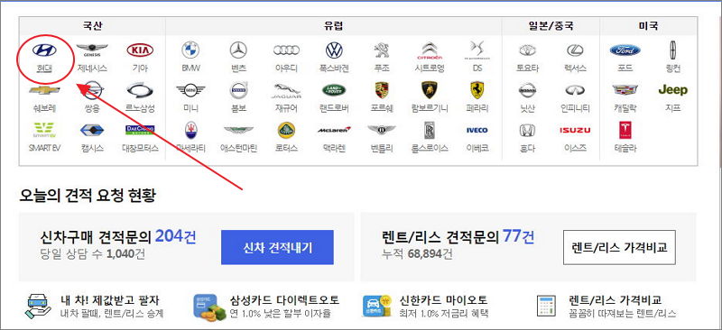Choose the Maserati (마세라티) trident logo
Image resolution: width=722 pixels, height=330 pixels.
pyautogui.click(x=190, y=130)
